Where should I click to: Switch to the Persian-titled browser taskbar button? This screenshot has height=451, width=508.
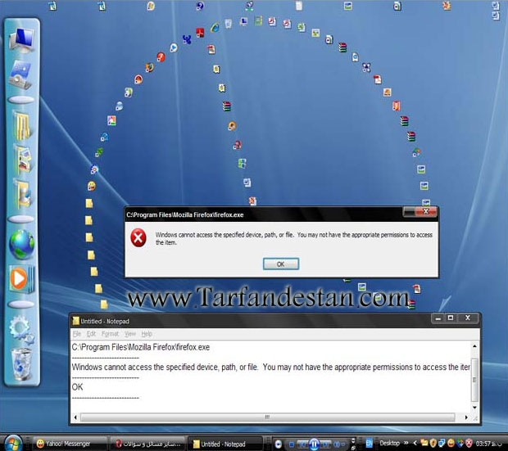pos(147,444)
